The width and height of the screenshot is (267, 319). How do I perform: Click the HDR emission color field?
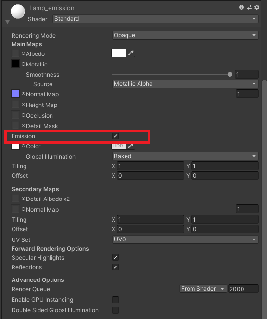[x=119, y=146]
